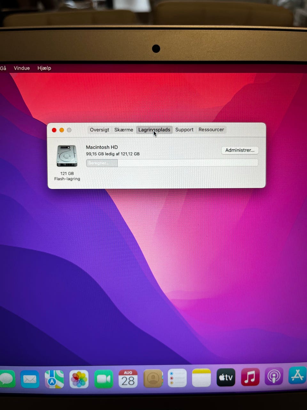
Task: Launch Reminders from the Dock
Action: pyautogui.click(x=177, y=378)
